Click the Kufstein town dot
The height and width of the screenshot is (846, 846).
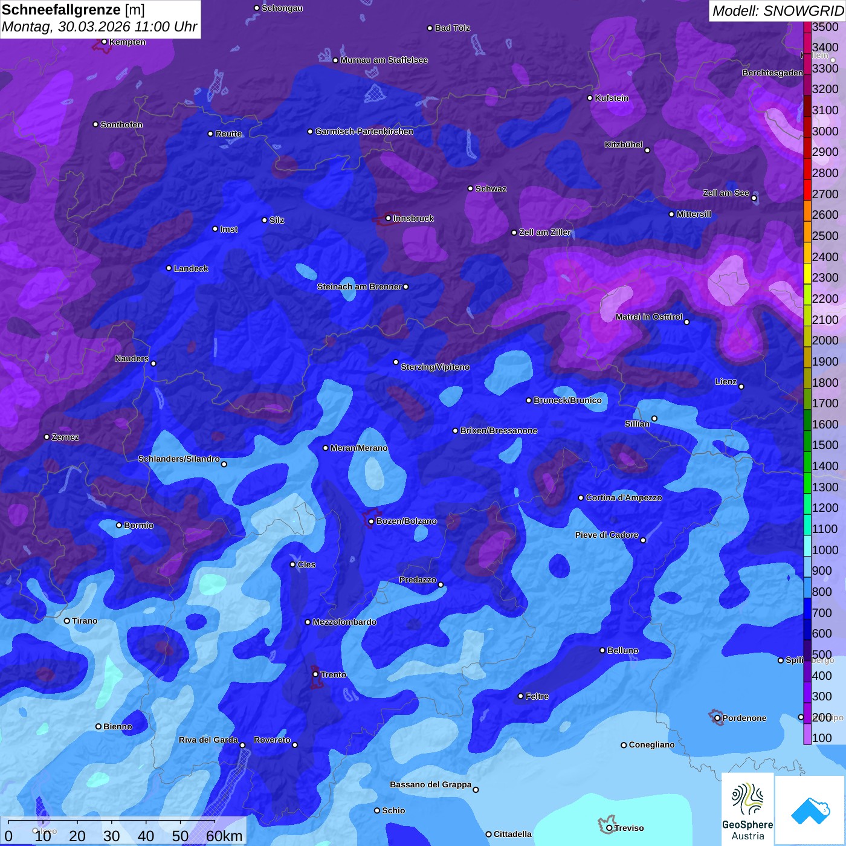(590, 98)
